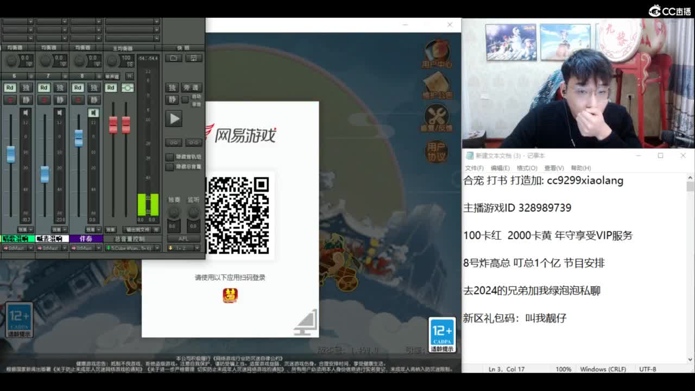Viewport: 695px width, 391px height.
Task: Open the User Center icon in game launcher
Action: click(x=437, y=53)
